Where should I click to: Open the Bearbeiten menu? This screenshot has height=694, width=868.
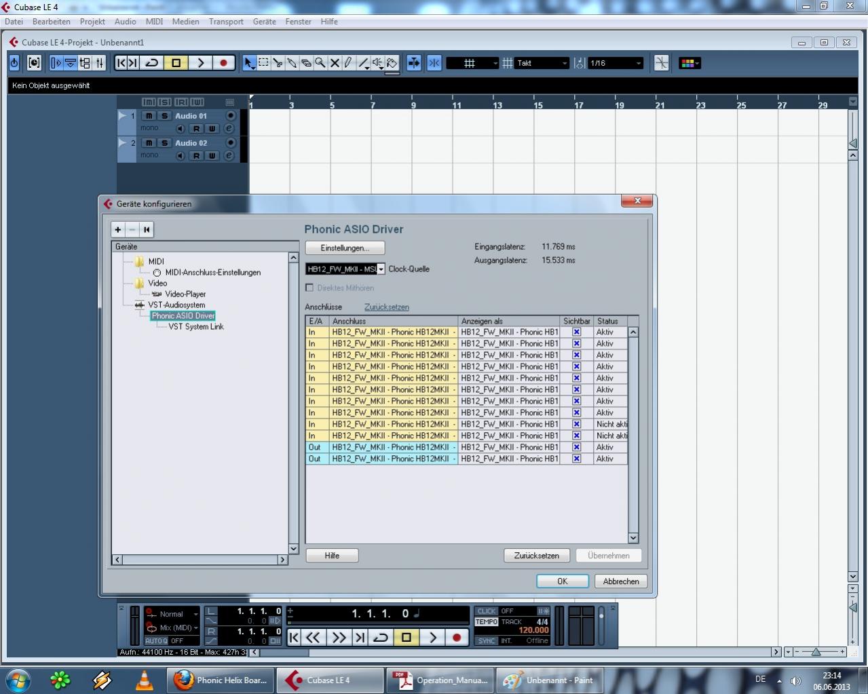pos(52,22)
